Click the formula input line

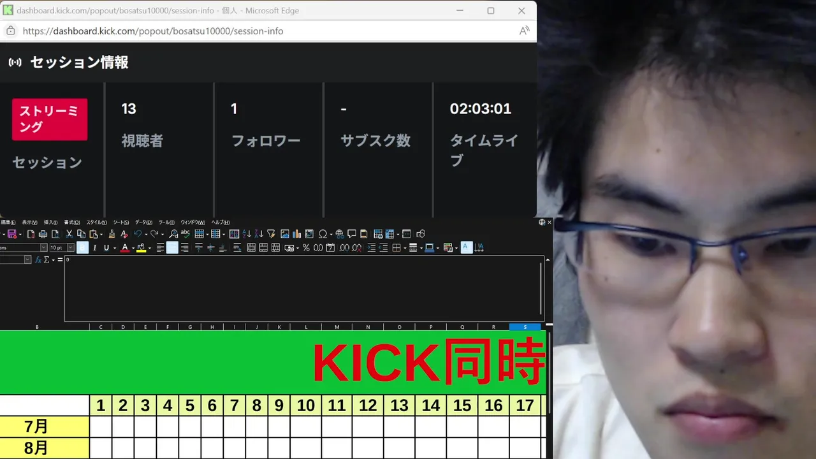303,289
